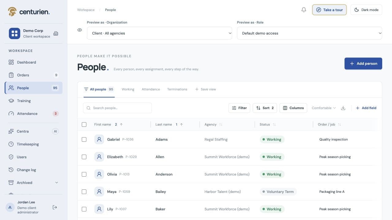
Task: Expand the Archived section
Action: coord(34,183)
